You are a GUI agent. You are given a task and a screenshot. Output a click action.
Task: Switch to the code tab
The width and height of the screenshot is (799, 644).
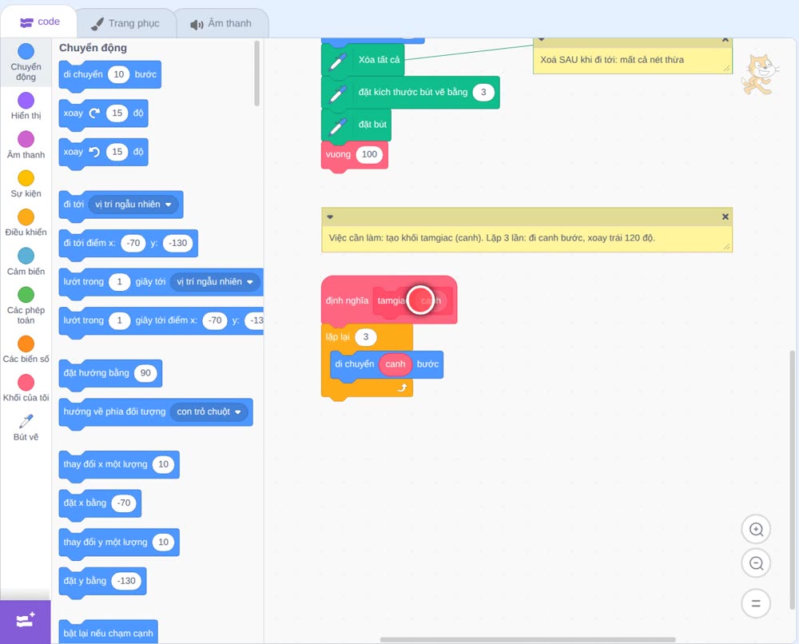pos(39,22)
